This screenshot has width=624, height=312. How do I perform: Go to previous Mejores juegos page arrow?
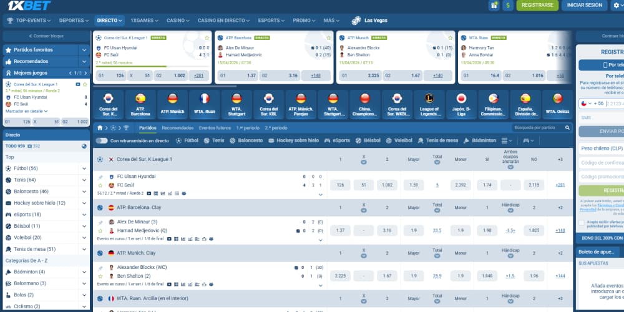tap(71, 73)
